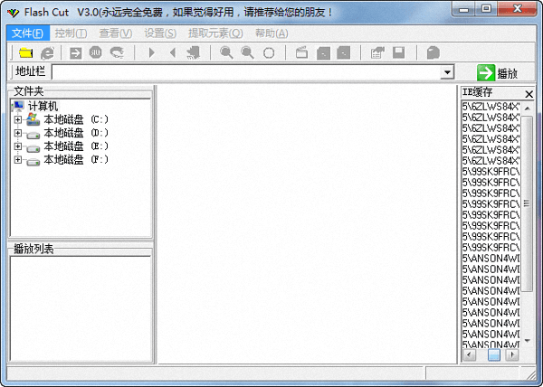This screenshot has height=387, width=543.
Task: Open the 控制(T) menu
Action: [71, 33]
